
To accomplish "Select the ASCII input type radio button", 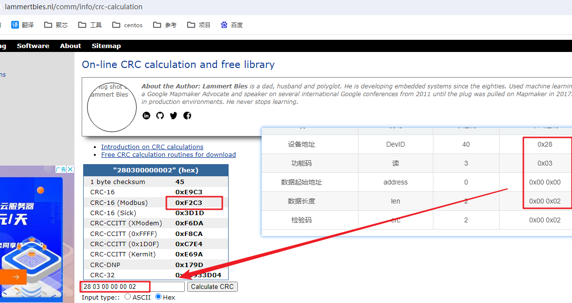I will [x=127, y=296].
